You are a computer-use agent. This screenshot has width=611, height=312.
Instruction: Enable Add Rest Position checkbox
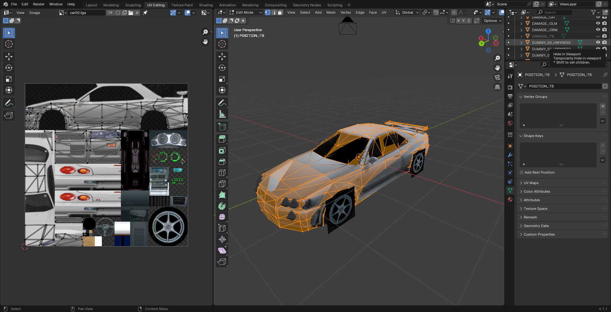click(x=522, y=172)
